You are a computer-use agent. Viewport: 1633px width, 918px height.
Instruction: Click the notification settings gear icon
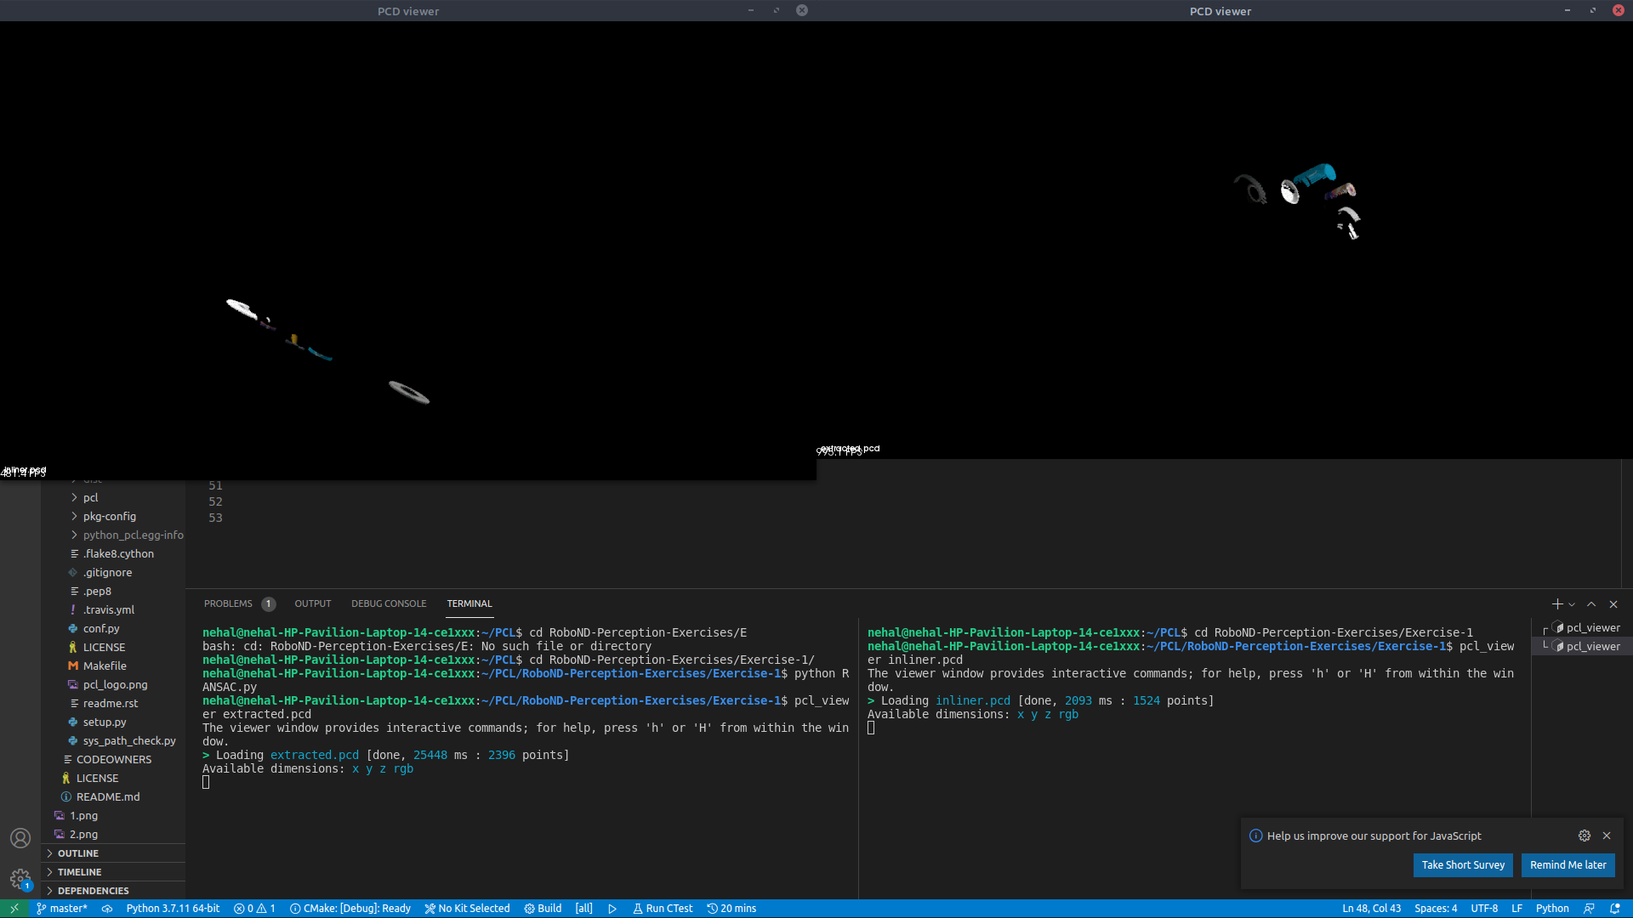pyautogui.click(x=1585, y=836)
